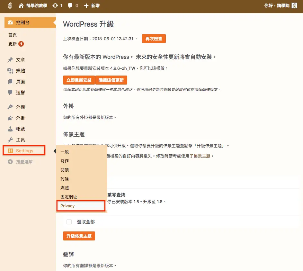Image resolution: width=303 pixels, height=271 pixels.
Task: Click the WordPress 升級 page heading
Action: pos(88,24)
